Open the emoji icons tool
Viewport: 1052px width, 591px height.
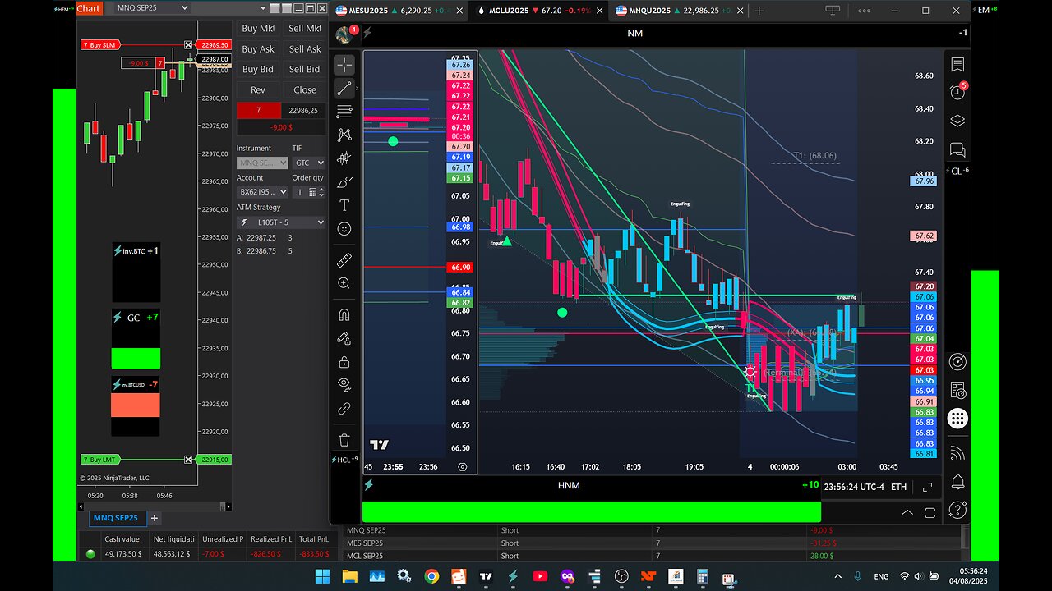(344, 229)
